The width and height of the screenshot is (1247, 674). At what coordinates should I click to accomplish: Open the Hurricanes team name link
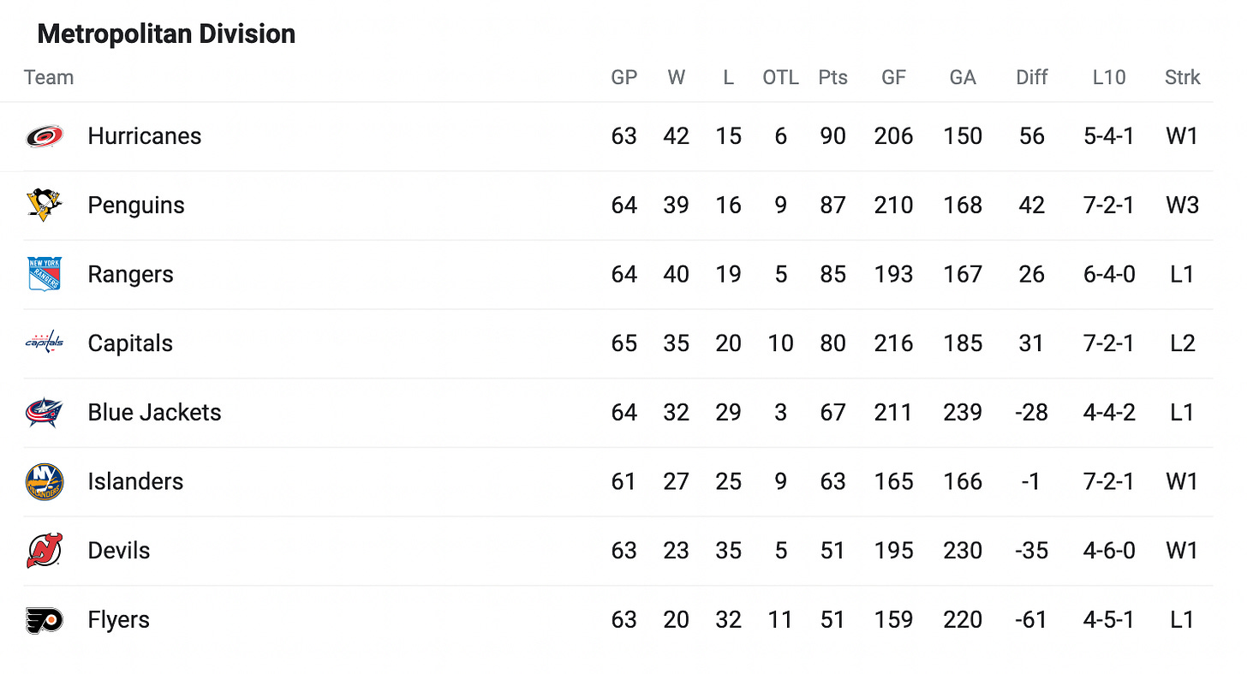pyautogui.click(x=145, y=136)
